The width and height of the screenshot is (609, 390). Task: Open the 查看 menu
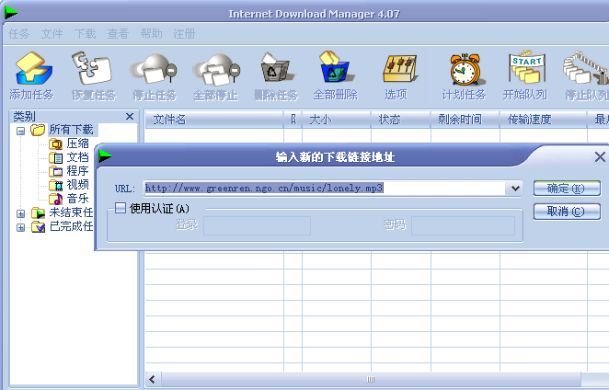pos(118,34)
